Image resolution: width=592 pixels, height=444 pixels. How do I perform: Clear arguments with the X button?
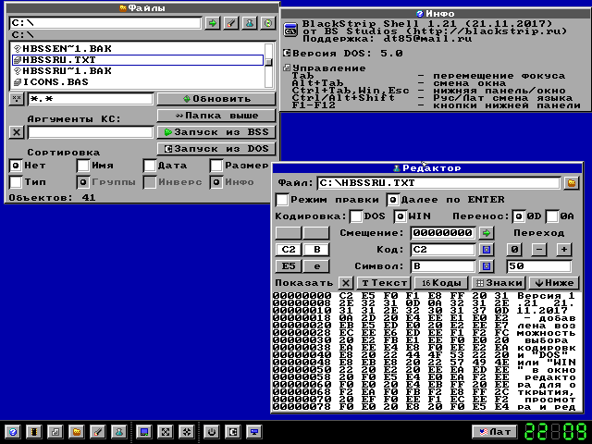pos(17,132)
